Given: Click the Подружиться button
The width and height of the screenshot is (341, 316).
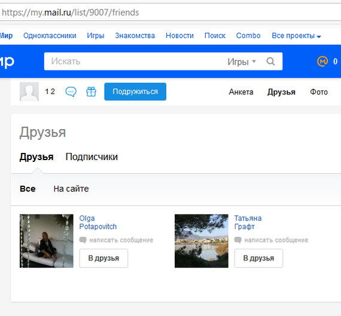Looking at the screenshot, I should [135, 91].
